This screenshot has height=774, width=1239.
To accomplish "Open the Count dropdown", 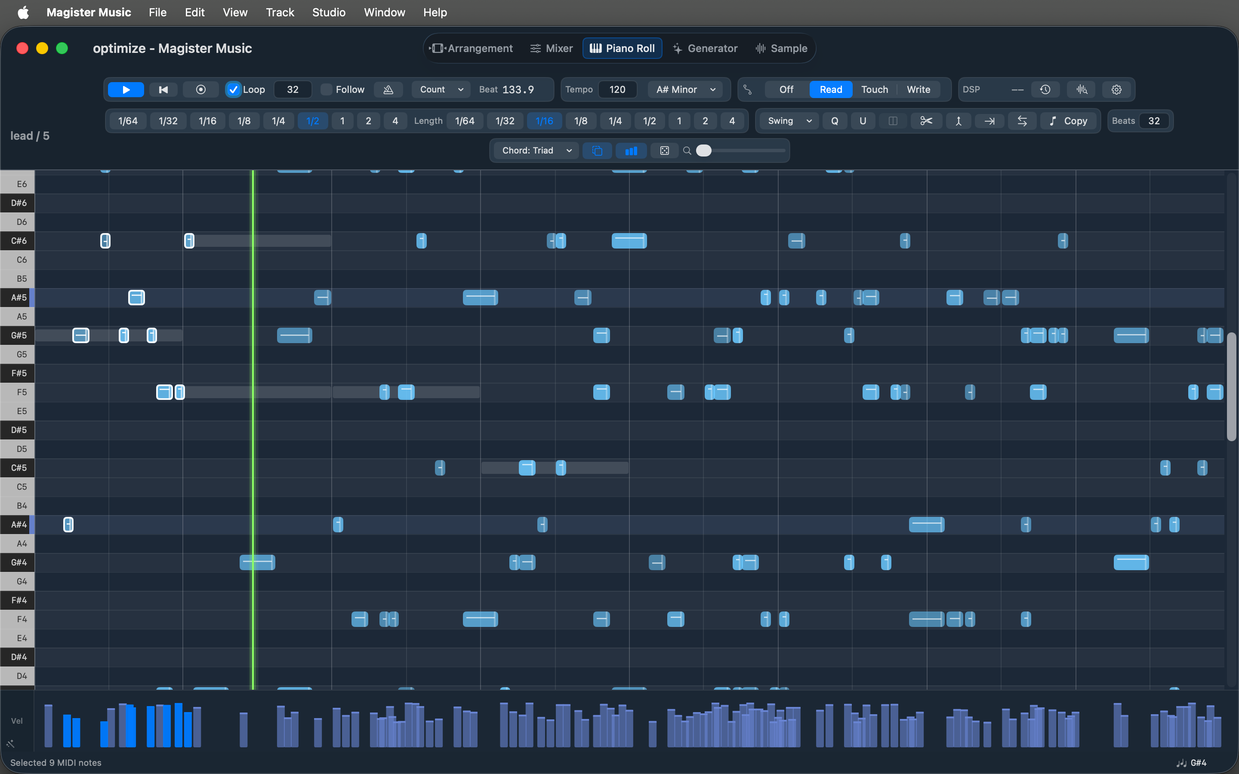I will pyautogui.click(x=441, y=89).
